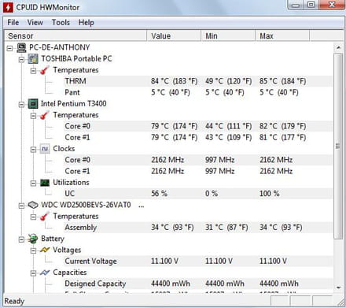This screenshot has height=308, width=346.
Task: Click the Capacities icon under Battery
Action: (x=45, y=273)
